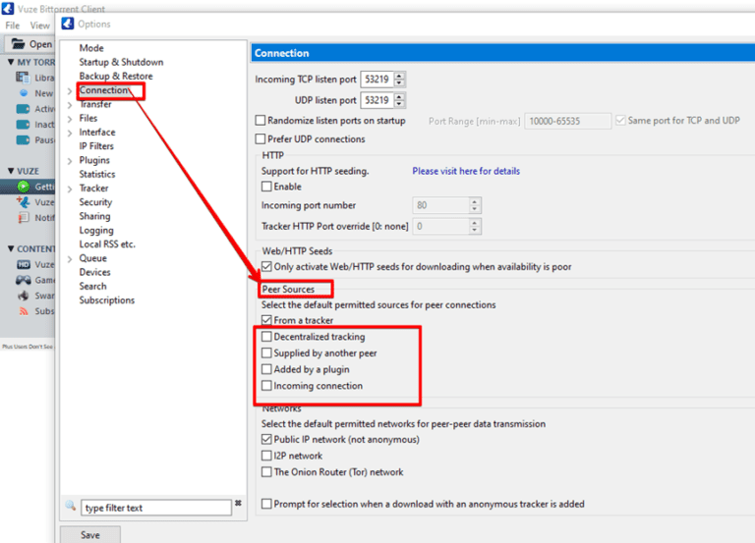
Task: Tick the Randomize listen ports on startup checkbox
Action: 261,121
